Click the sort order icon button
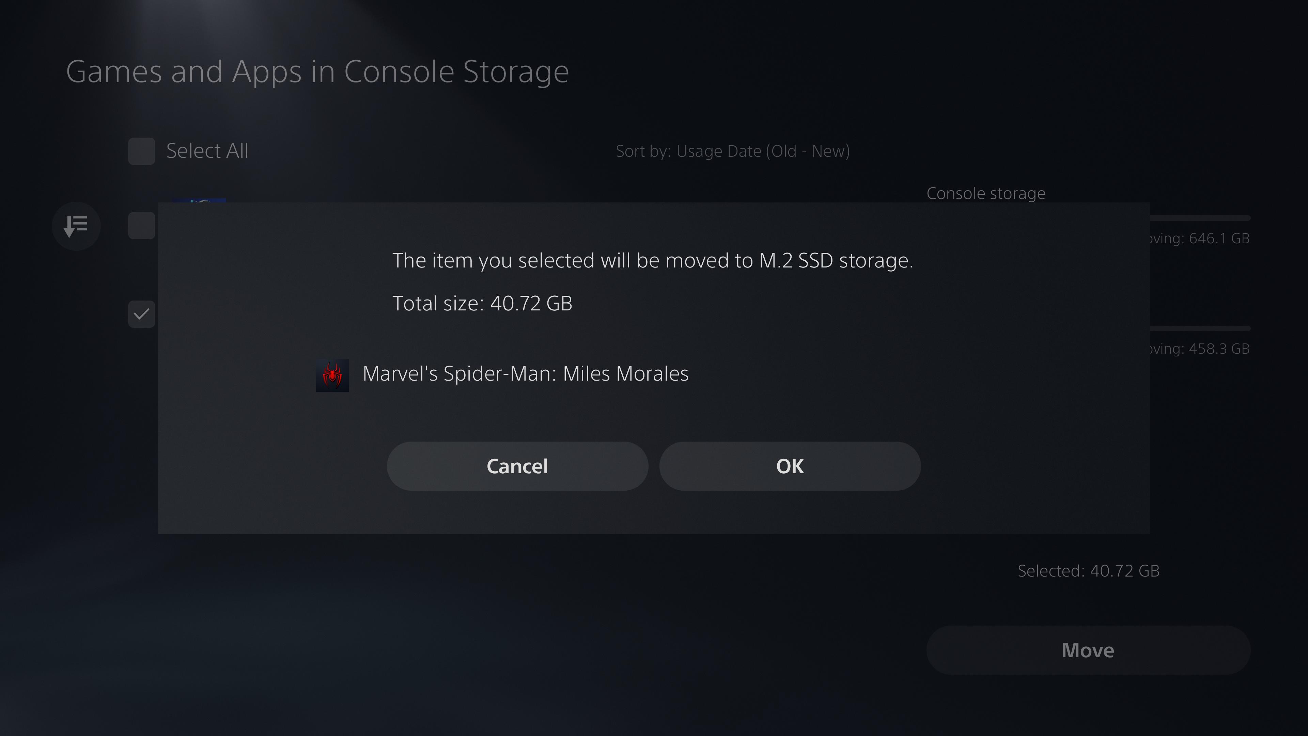Screen dimensions: 1308x736 click(76, 226)
